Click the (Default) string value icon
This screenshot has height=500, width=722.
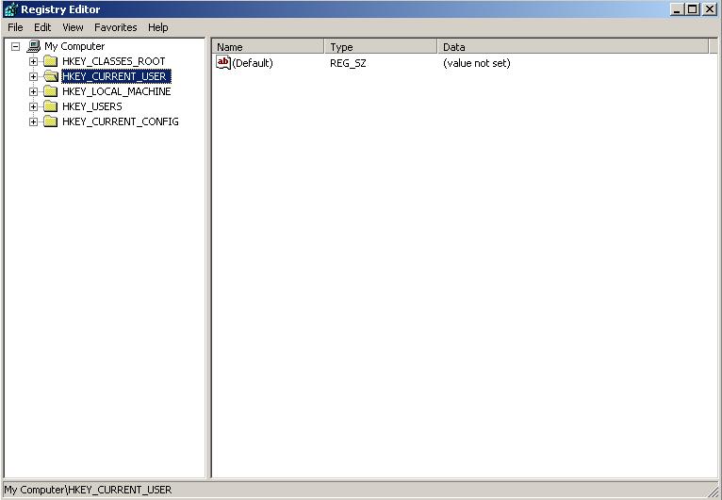point(223,62)
